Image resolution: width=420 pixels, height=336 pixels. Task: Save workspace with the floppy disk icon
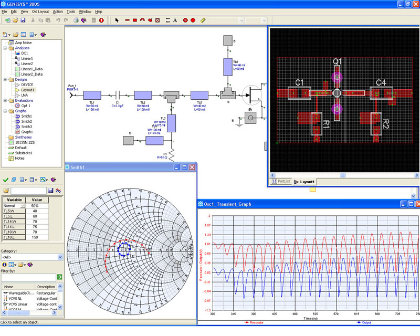[23, 20]
